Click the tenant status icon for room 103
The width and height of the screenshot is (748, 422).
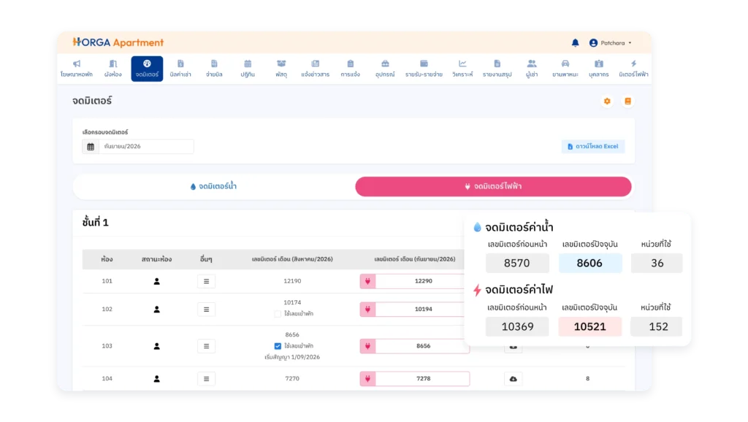156,346
